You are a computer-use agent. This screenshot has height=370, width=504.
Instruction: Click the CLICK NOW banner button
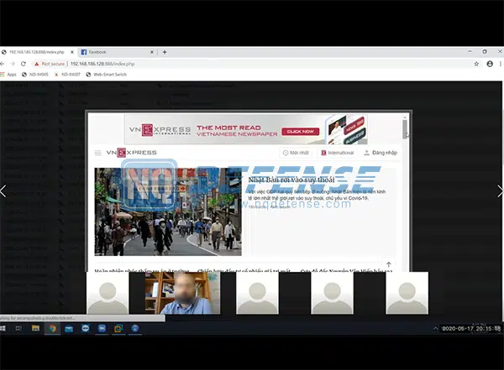click(x=300, y=132)
